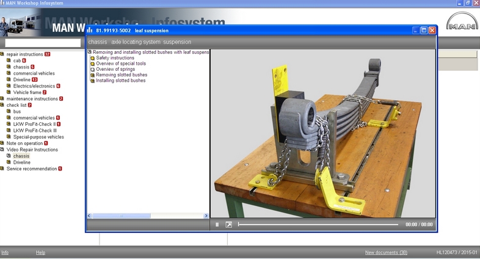Click the leaf spring video frame
The width and height of the screenshot is (480, 259).
click(323, 134)
